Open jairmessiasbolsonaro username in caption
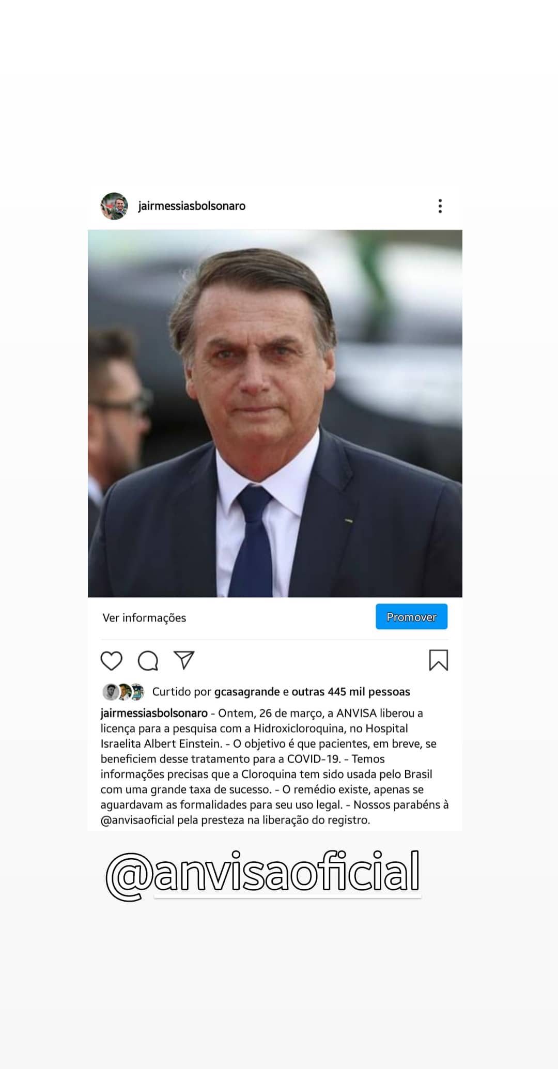This screenshot has width=558, height=1069. [x=154, y=713]
